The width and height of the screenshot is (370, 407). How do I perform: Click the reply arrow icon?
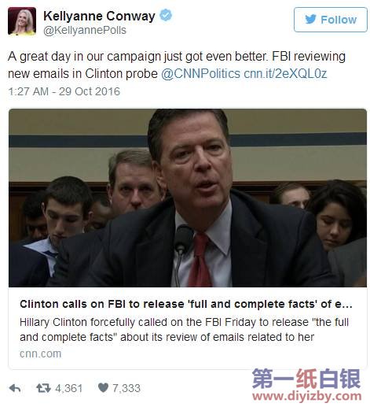click(15, 388)
